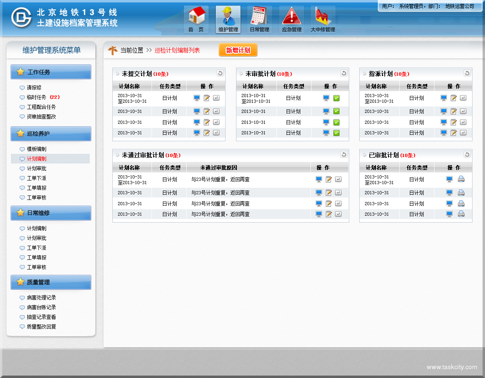485x378 pixels.
Task: Collapse the 未通过审批计划 panel triangle
Action: coord(118,155)
